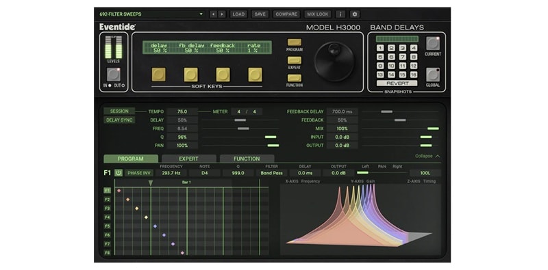Adjust the FREQ slider
The height and width of the screenshot is (270, 548).
[243, 129]
